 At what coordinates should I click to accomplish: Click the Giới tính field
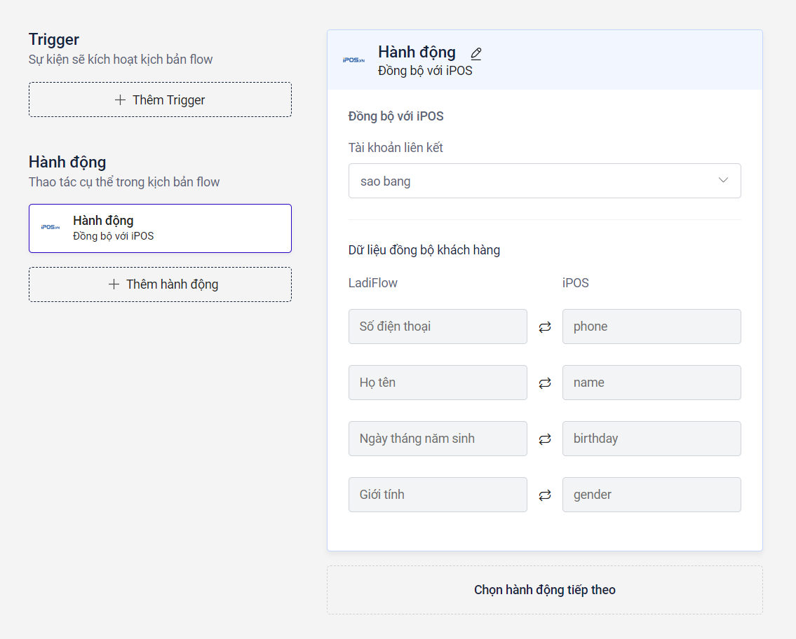pyautogui.click(x=438, y=495)
